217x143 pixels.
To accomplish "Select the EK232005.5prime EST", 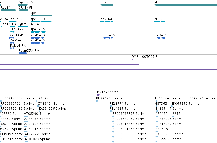I will tap(157, 121).
